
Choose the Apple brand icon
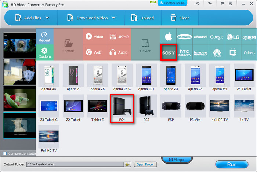coord(168,36)
